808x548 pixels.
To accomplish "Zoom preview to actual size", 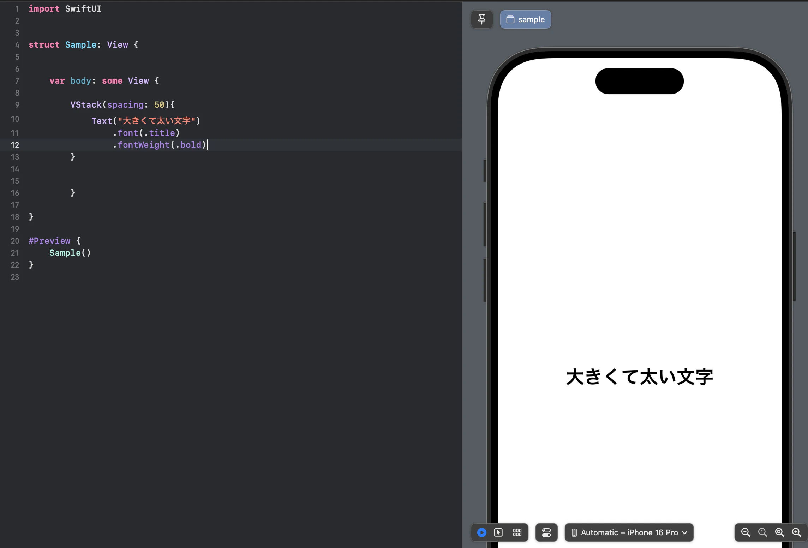I will pyautogui.click(x=762, y=532).
